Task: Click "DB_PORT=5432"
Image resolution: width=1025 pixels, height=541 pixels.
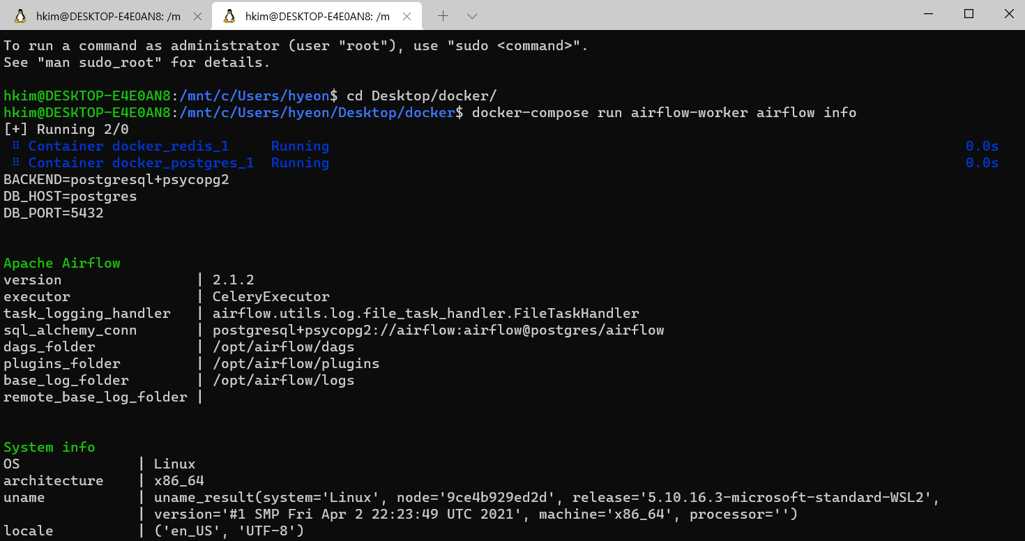Action: pyautogui.click(x=54, y=213)
